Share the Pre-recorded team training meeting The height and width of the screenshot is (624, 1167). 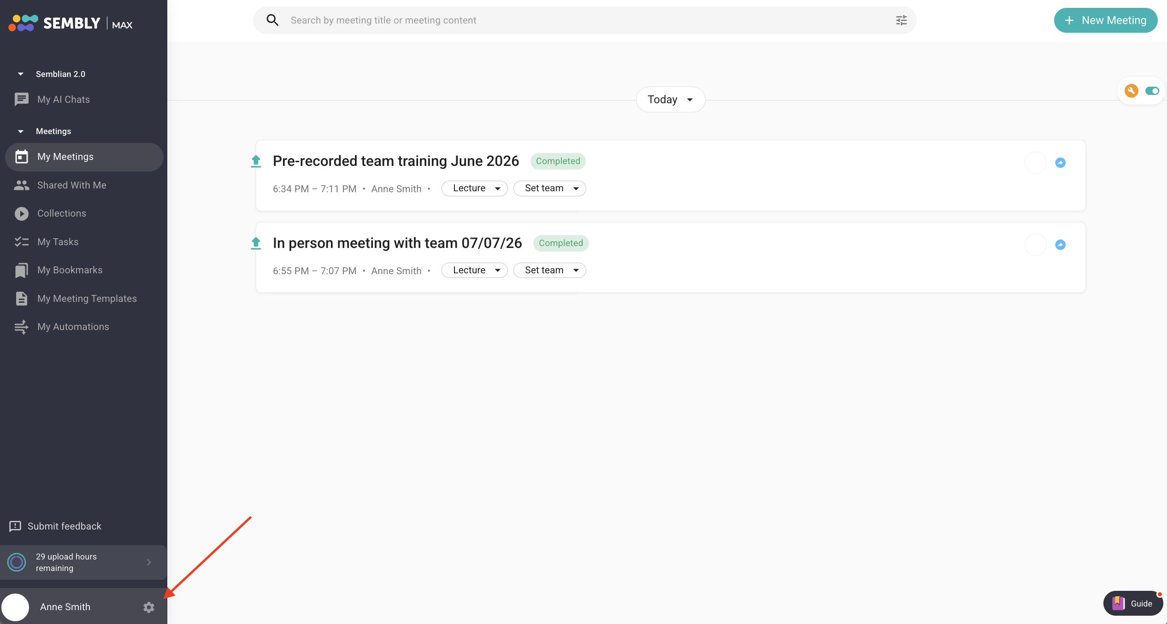pos(1060,163)
